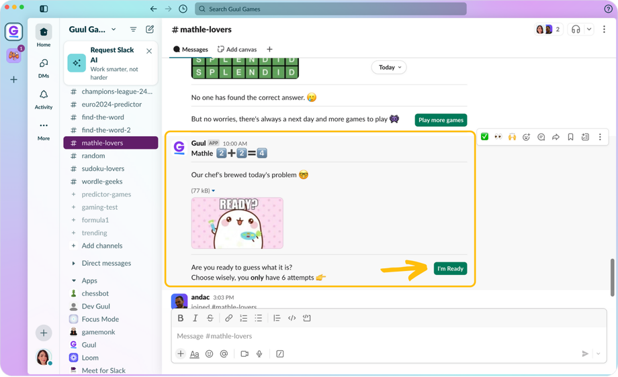Switch to the Messages tab
The width and height of the screenshot is (618, 377).
tap(191, 49)
